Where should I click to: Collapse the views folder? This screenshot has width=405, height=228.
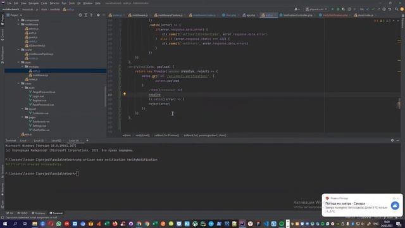point(18,84)
